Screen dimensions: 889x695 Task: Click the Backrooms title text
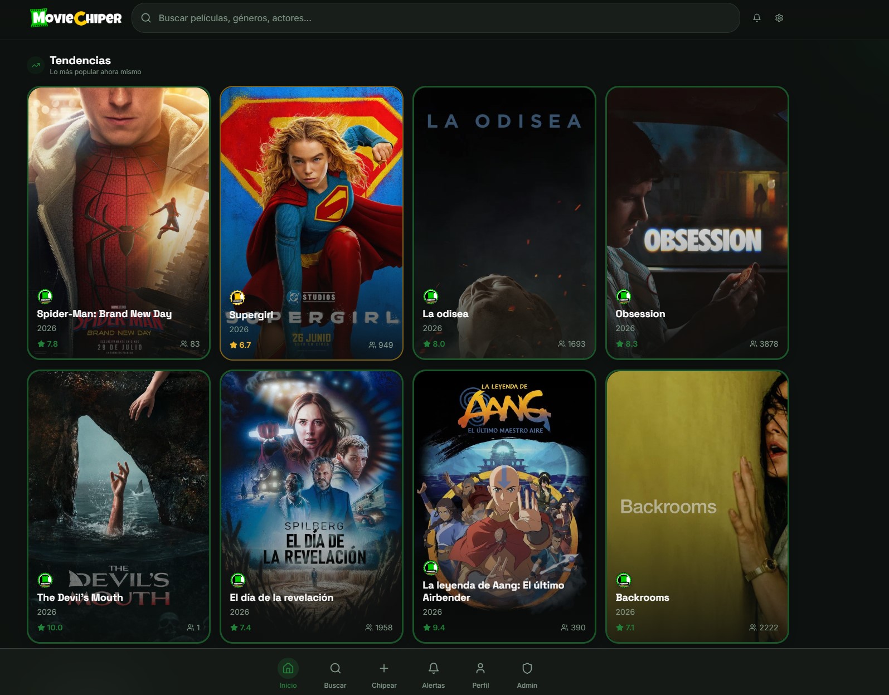[x=642, y=597]
